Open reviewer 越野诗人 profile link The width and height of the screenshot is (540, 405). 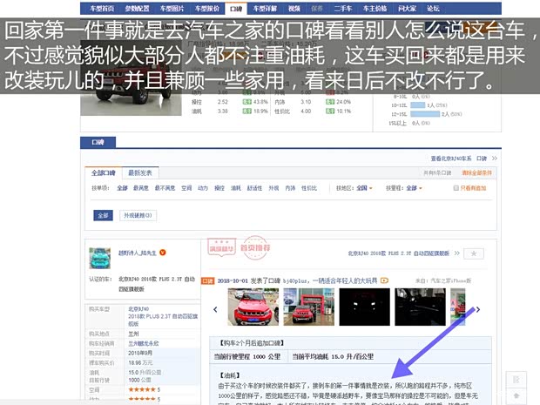coord(137,253)
